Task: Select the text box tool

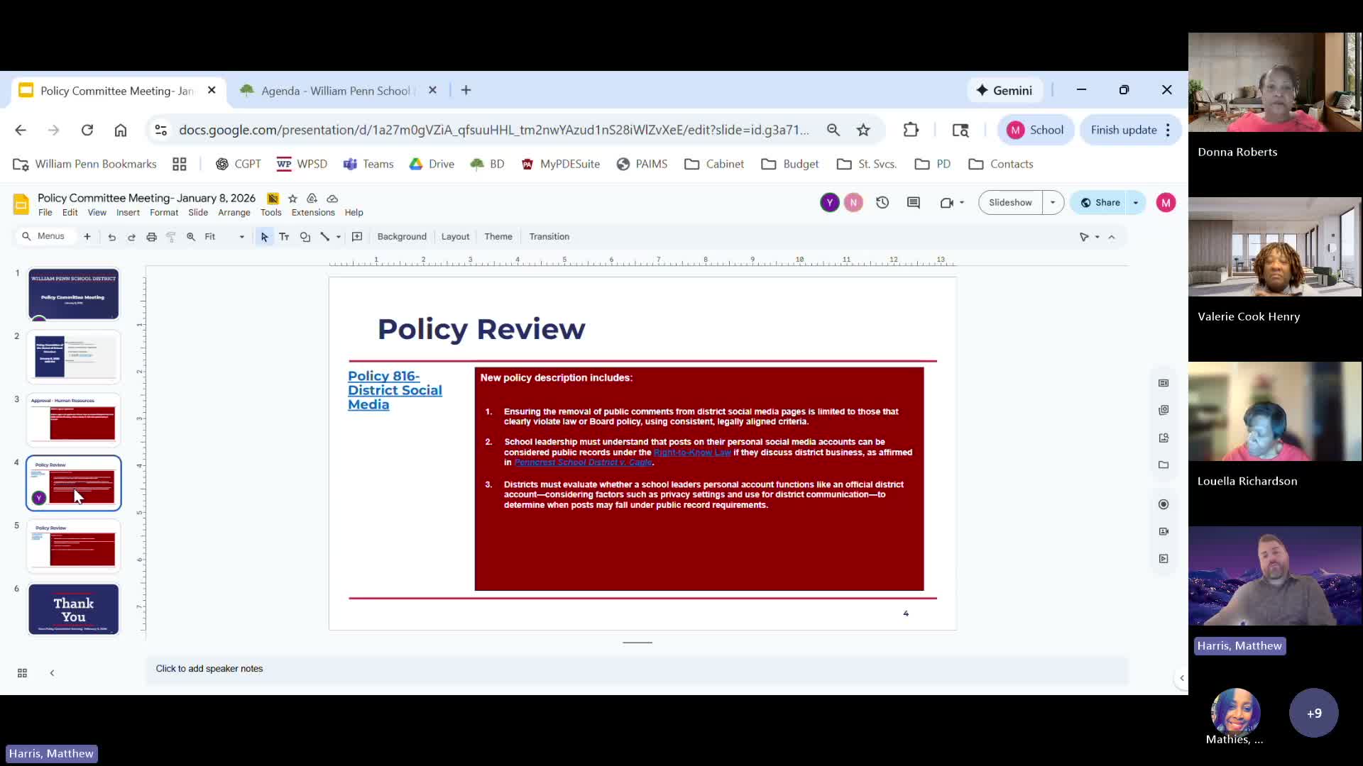Action: tap(284, 237)
